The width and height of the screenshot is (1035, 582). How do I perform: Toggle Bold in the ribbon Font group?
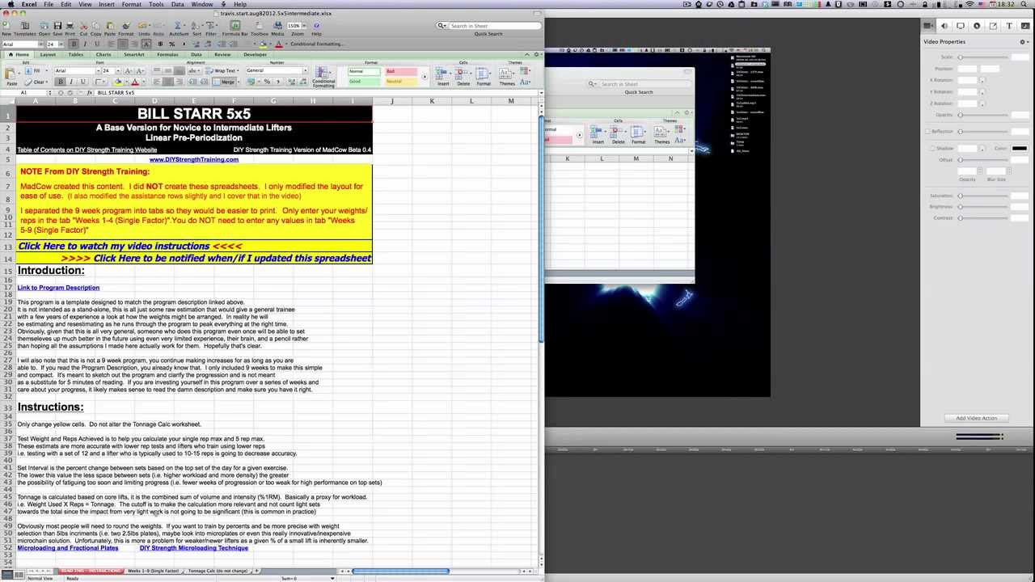(61, 82)
